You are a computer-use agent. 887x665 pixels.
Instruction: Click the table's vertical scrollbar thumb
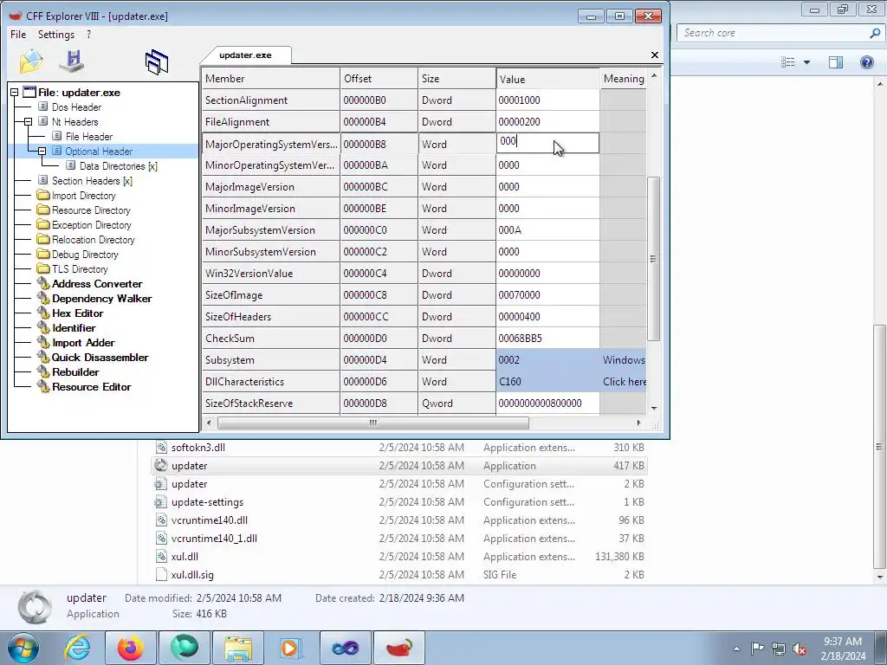click(653, 258)
